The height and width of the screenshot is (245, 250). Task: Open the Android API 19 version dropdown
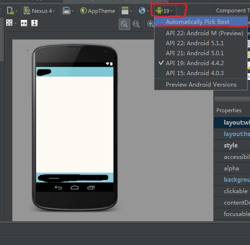(164, 11)
